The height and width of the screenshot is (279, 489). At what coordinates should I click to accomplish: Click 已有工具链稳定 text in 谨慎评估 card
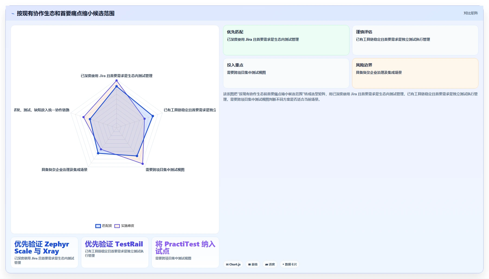[x=368, y=39]
